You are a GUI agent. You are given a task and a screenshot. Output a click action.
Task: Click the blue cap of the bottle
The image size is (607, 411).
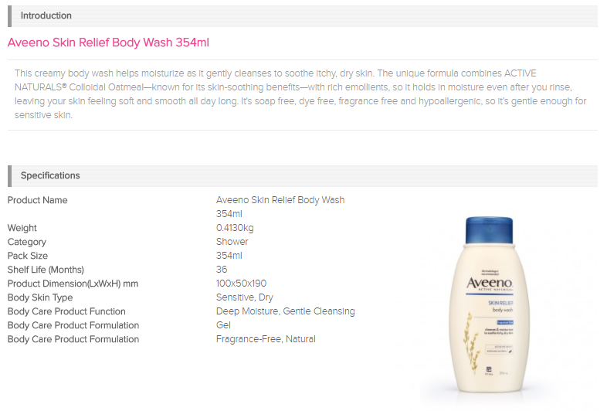point(490,230)
